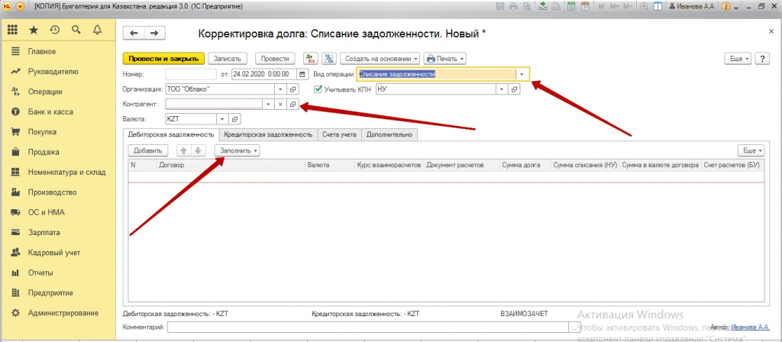Open Главное section
The width and height of the screenshot is (782, 342).
[42, 51]
